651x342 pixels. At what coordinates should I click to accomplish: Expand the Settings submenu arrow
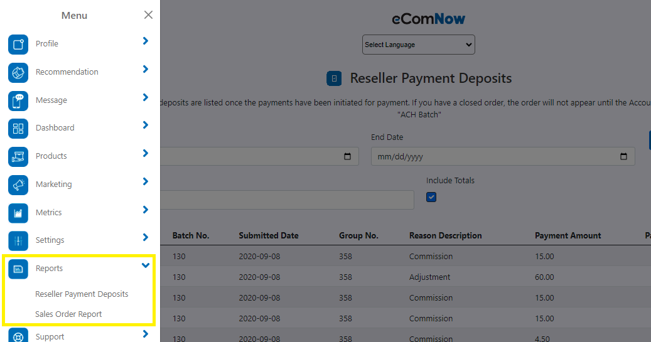[146, 238]
